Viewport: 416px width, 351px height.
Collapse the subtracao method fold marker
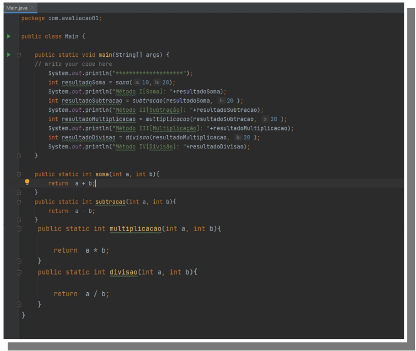19,202
